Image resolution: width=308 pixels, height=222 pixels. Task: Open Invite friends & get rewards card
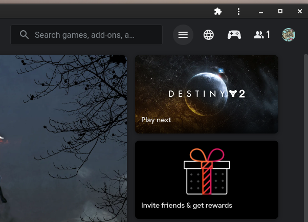coord(207,180)
